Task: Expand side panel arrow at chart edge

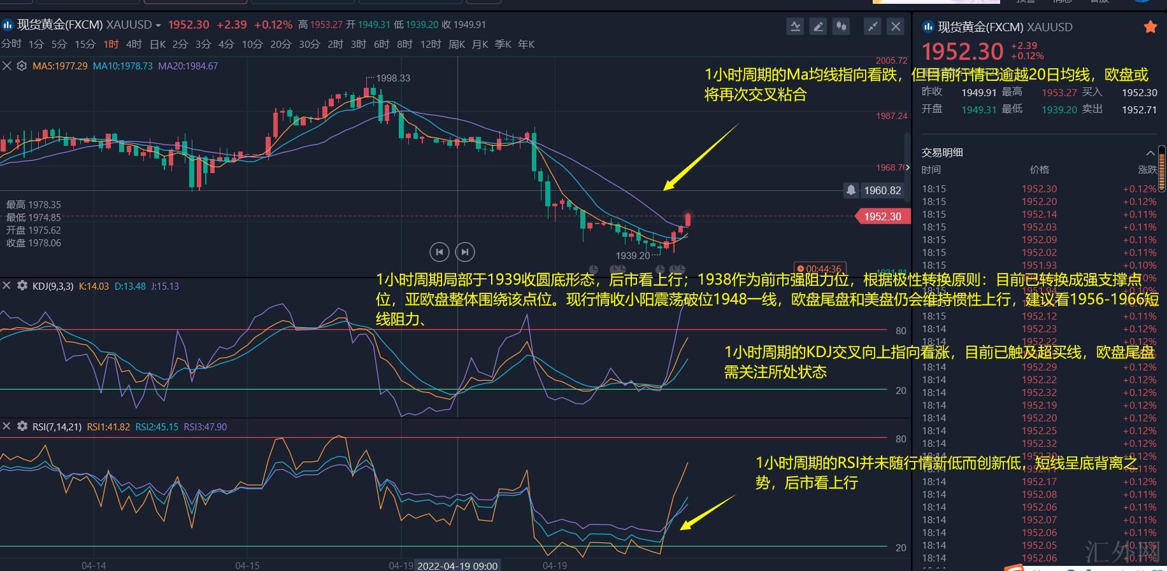Action: (908, 167)
